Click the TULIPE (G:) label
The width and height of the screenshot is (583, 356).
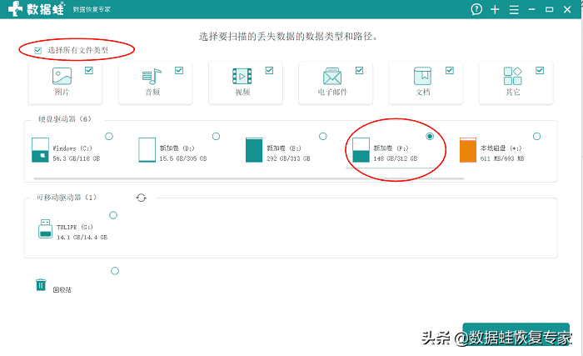point(75,227)
